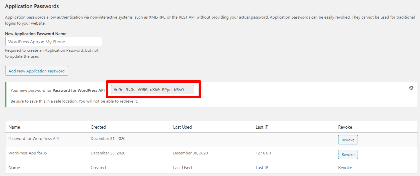Screen dimensions: 420x176
Task: Click the Last IP label in table footer
Action: click(262, 168)
